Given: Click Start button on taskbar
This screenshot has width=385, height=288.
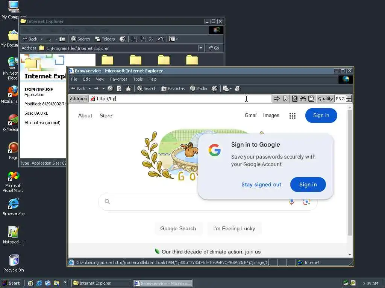Looking at the screenshot, I should click(x=11, y=283).
